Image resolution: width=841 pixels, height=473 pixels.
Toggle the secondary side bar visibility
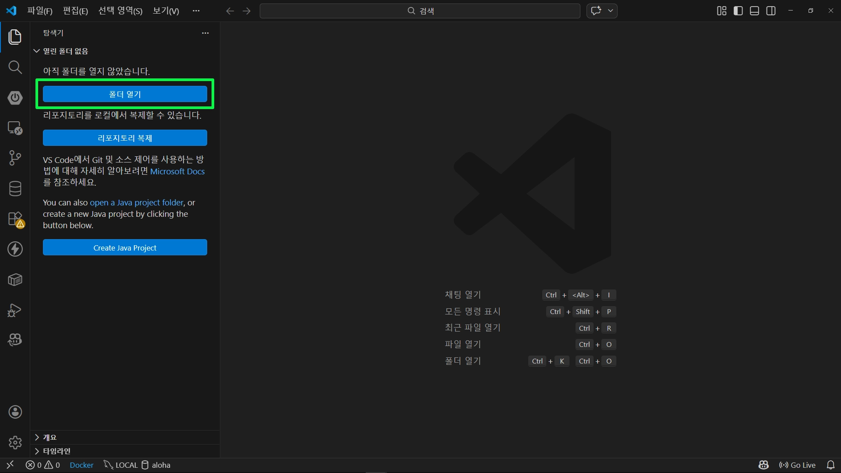[x=771, y=11]
